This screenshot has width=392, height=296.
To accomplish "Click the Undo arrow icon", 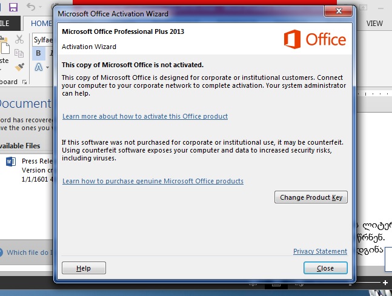I will pos(31,7).
